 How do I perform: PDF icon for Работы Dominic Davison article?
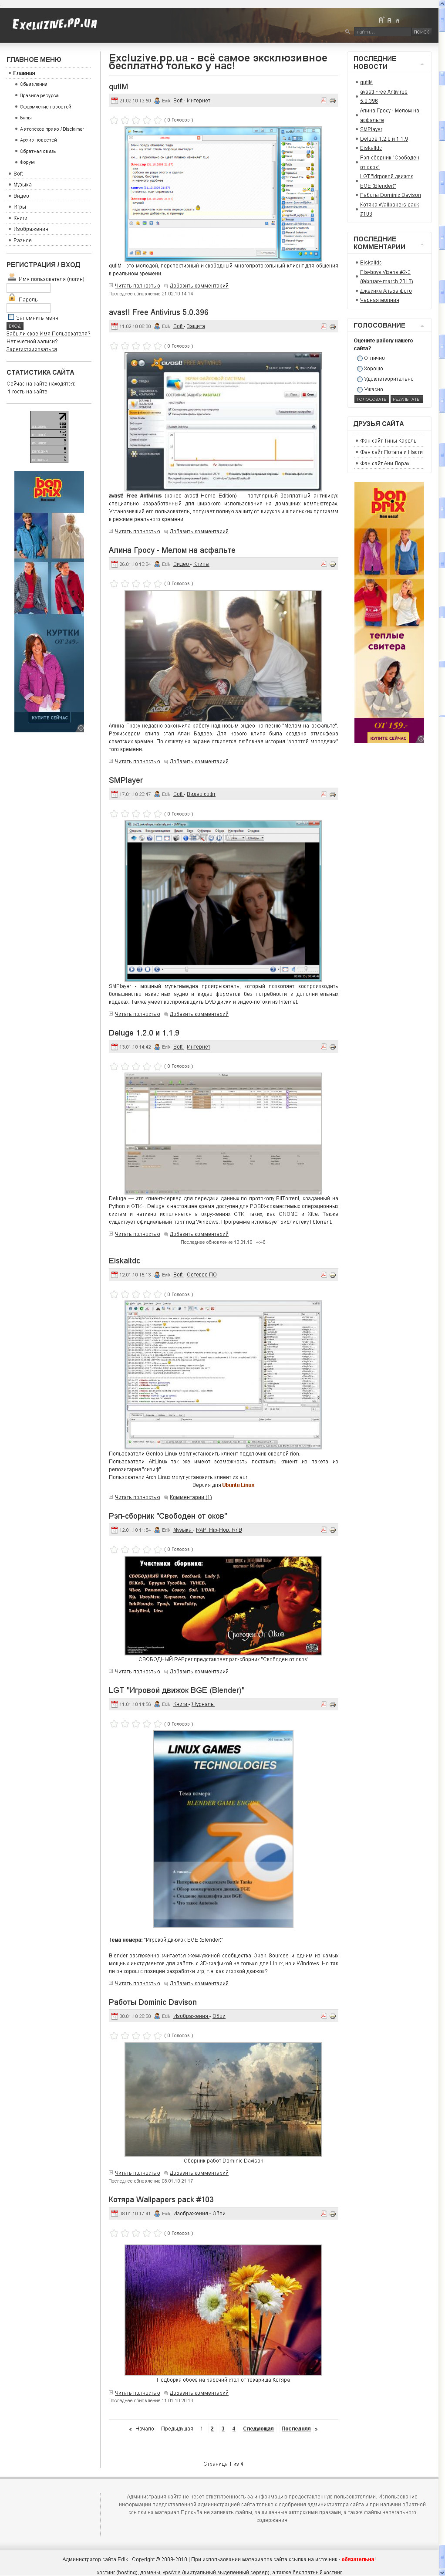click(323, 2016)
